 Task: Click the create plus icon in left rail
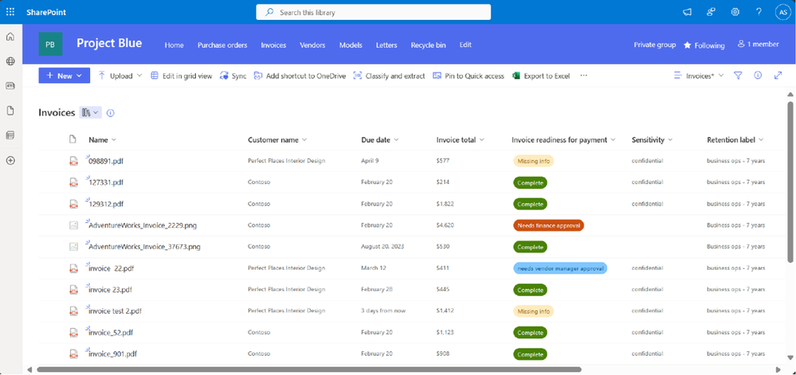click(10, 160)
